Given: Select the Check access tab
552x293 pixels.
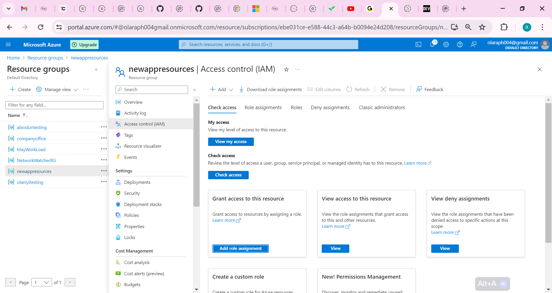Looking at the screenshot, I should (x=222, y=107).
